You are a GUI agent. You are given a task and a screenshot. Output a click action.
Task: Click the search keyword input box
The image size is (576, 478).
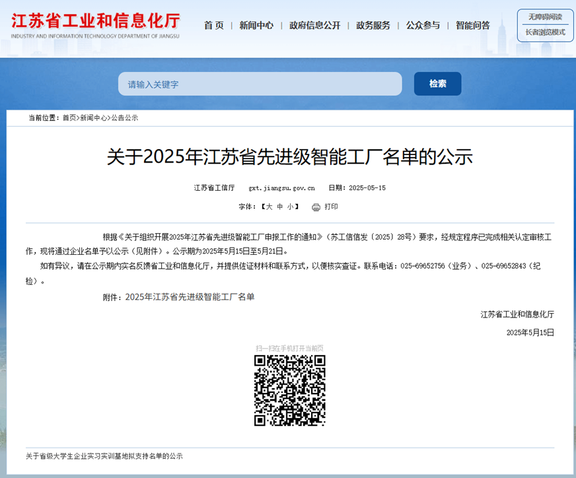(260, 84)
